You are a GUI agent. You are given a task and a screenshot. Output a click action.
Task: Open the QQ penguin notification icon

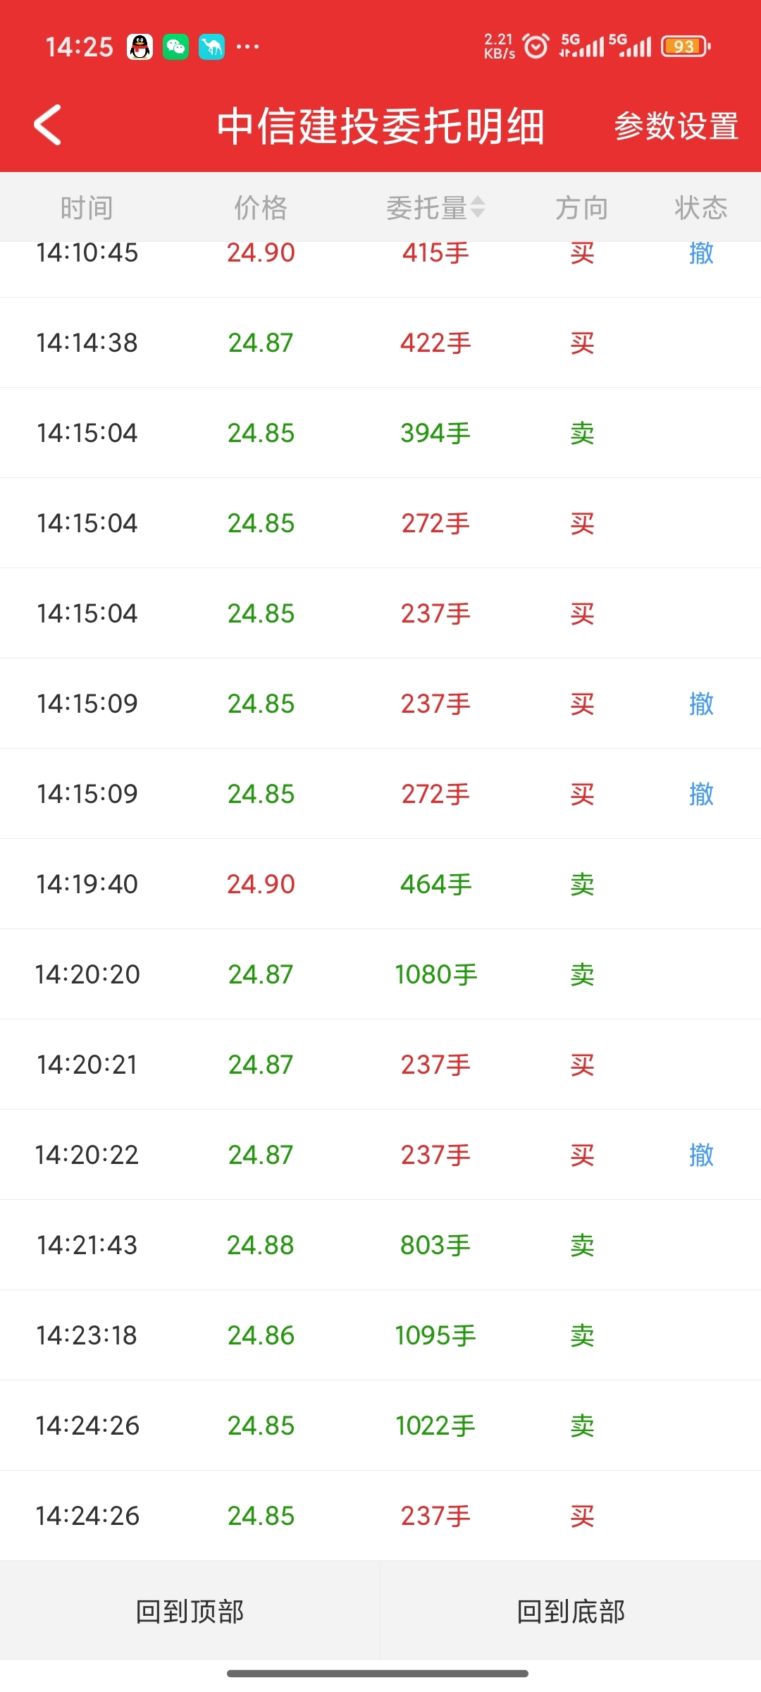[x=140, y=47]
